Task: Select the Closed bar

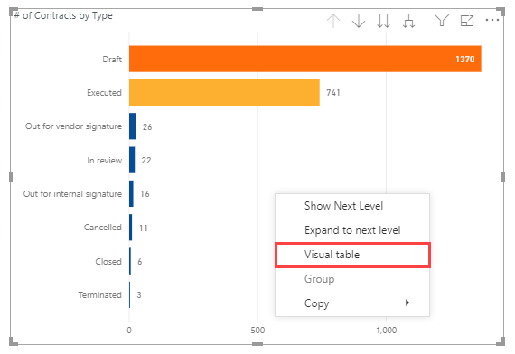Action: (130, 261)
